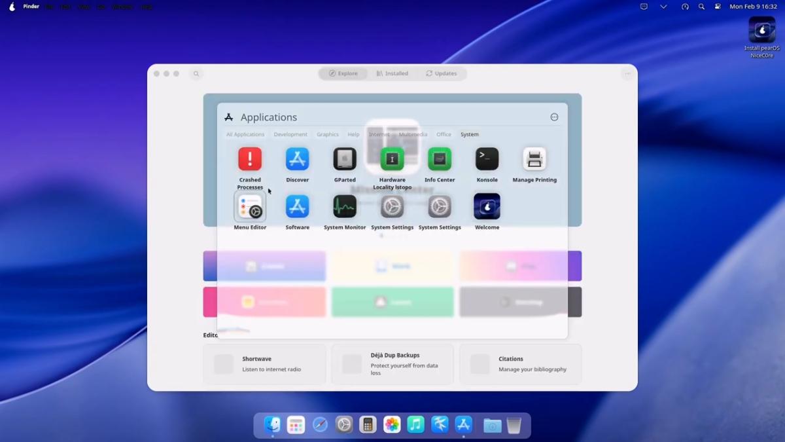Launch the Konsole terminal
The image size is (785, 442).
click(x=487, y=159)
